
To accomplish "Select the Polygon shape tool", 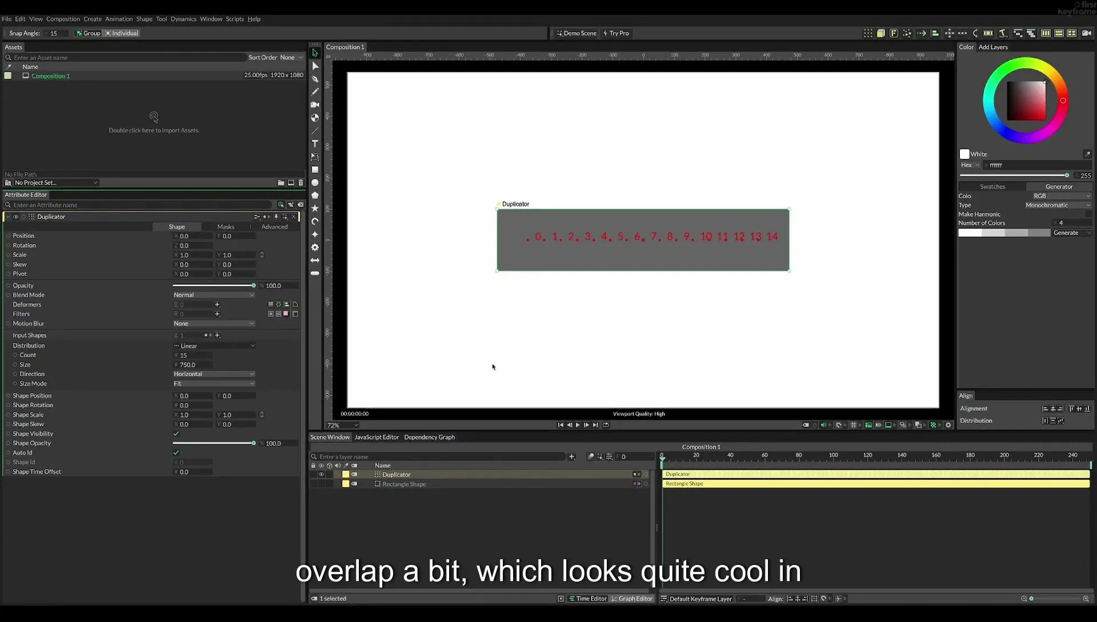I will tap(315, 196).
